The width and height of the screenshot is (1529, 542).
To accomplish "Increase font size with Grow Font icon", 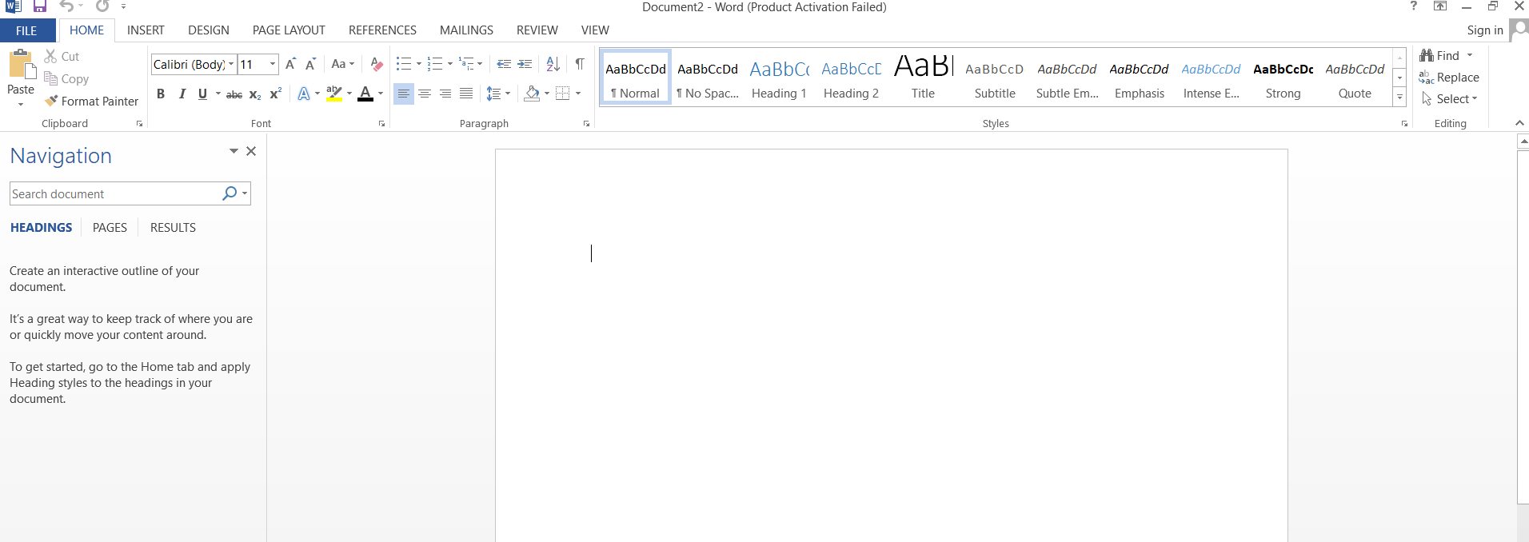I will coord(290,64).
